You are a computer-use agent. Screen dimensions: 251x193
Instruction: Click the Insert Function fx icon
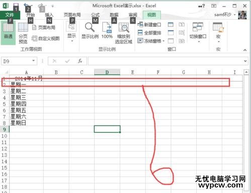pos(80,61)
